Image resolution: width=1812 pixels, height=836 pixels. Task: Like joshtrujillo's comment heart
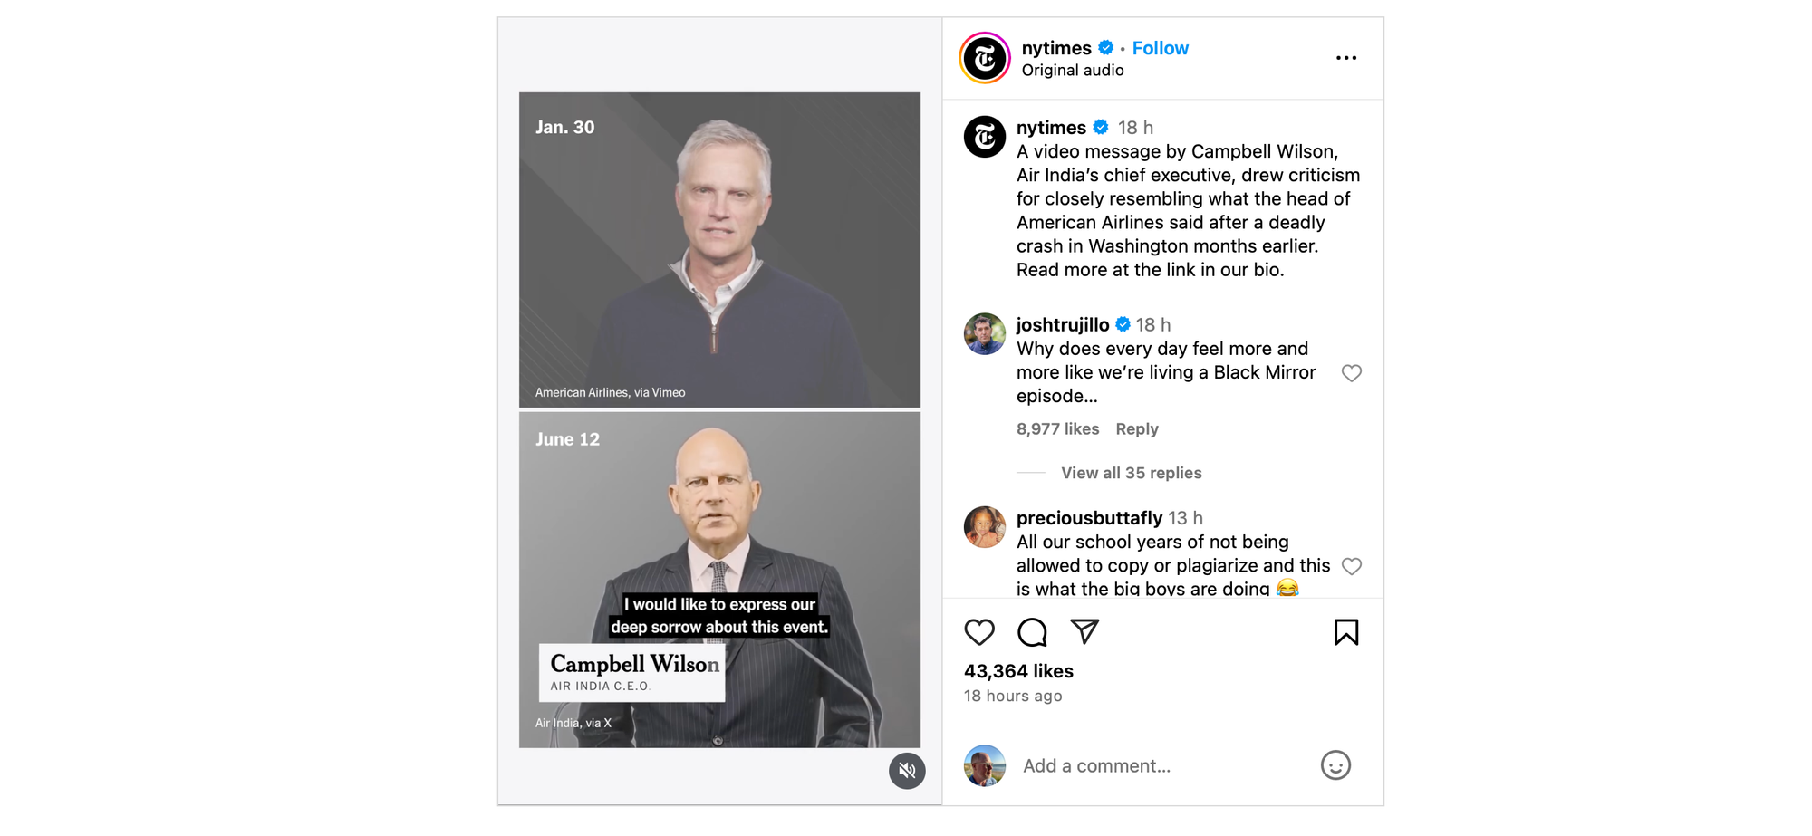tap(1352, 373)
